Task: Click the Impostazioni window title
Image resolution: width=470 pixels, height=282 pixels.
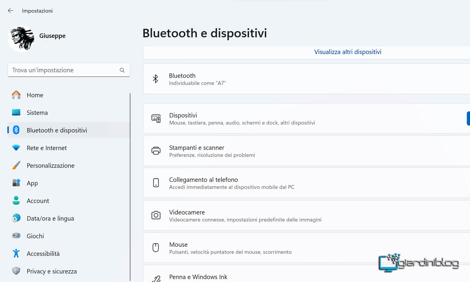Action: coord(37,11)
